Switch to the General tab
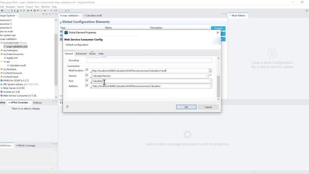Viewport: 309px width, 174px height. 69,54
